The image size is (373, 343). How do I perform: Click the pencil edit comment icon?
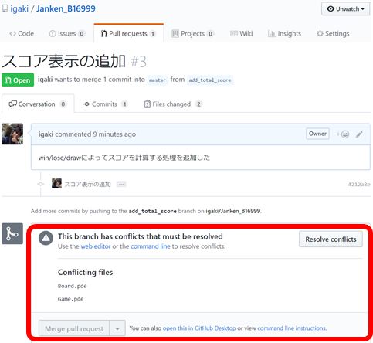(x=359, y=134)
